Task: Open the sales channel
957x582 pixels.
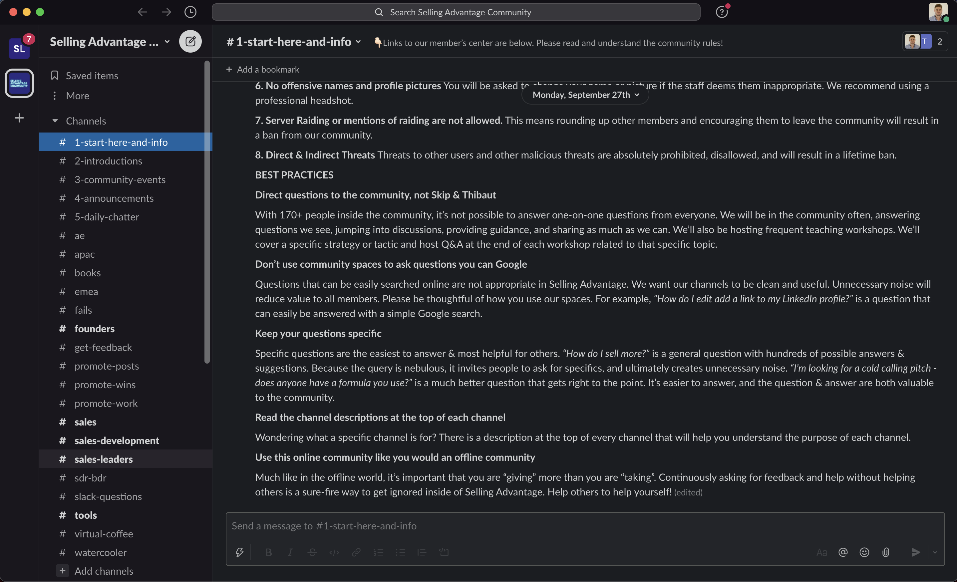Action: pyautogui.click(x=126, y=422)
